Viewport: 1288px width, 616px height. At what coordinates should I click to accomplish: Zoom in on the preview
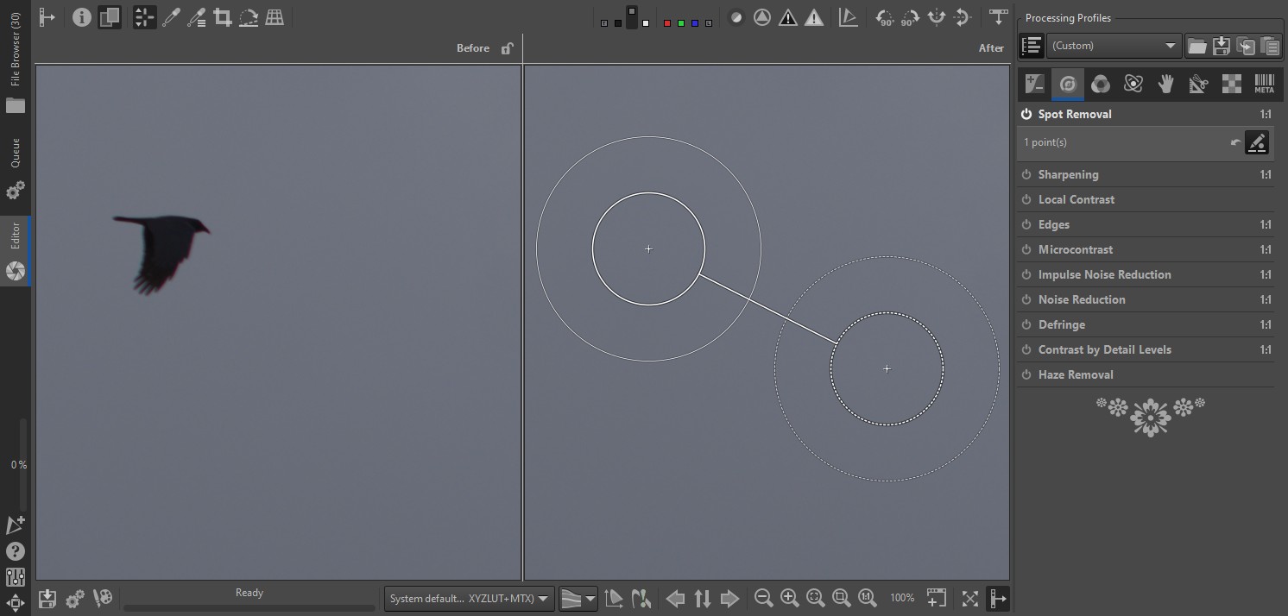[x=789, y=598]
